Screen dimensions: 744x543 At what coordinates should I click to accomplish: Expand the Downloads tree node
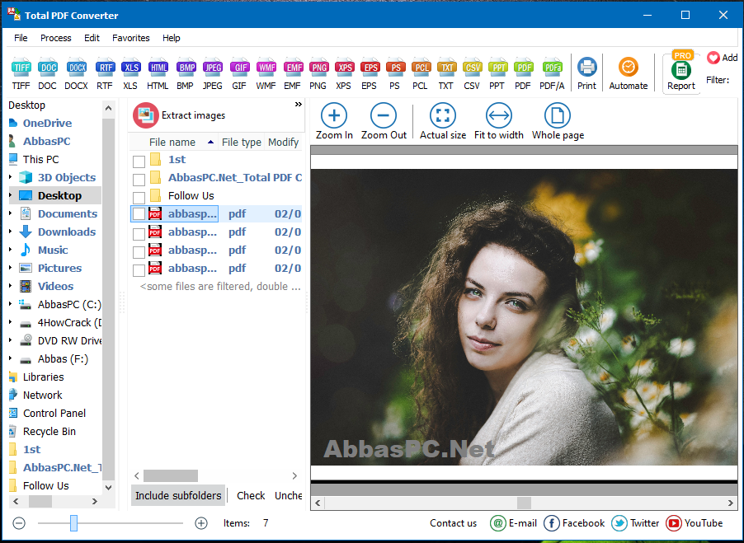[x=11, y=232]
